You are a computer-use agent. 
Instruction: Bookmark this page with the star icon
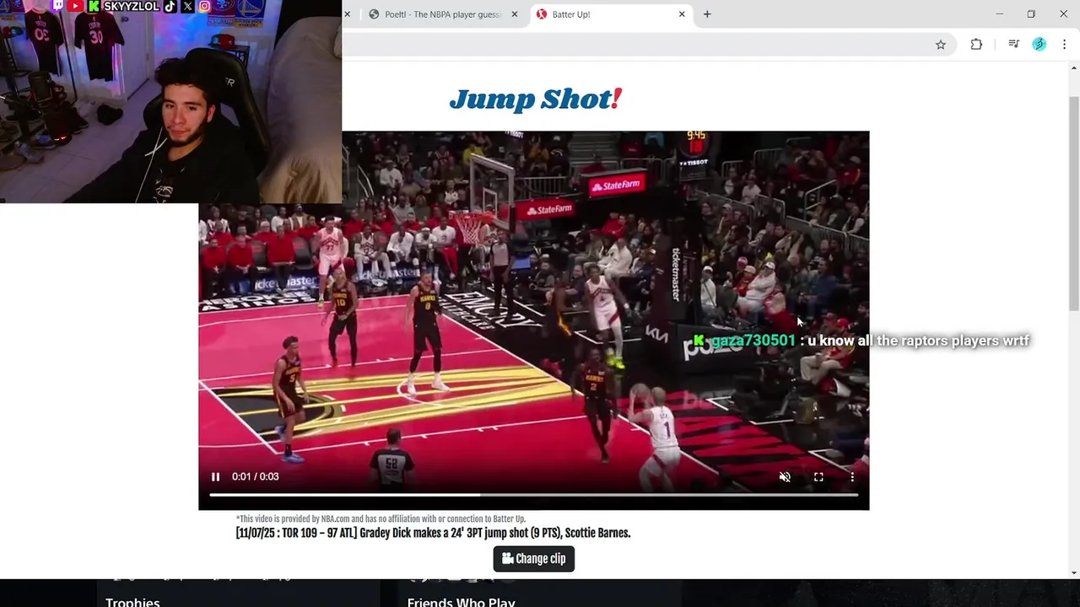tap(941, 45)
